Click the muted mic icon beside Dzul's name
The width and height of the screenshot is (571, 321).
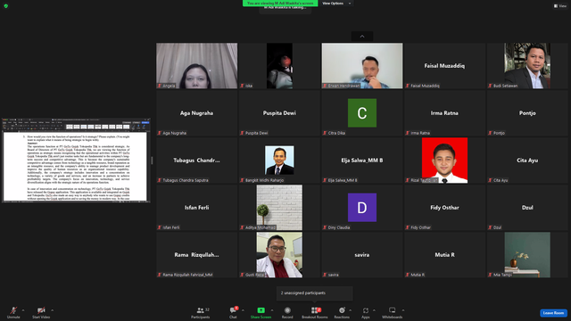490,228
